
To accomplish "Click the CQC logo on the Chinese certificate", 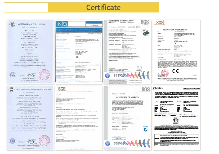I will pyautogui.click(x=13, y=75).
